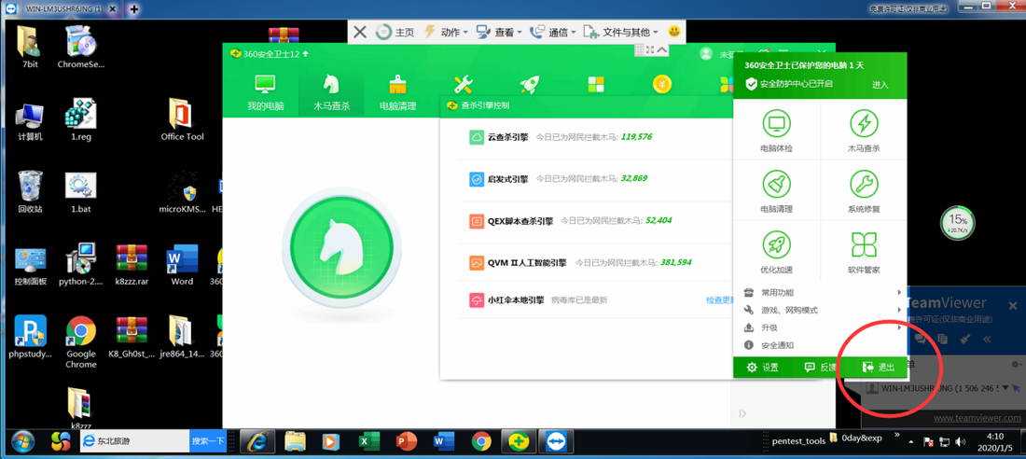Image resolution: width=1026 pixels, height=459 pixels.
Task: Click 主页 in the TeamViewer toolbar
Action: pyautogui.click(x=395, y=32)
